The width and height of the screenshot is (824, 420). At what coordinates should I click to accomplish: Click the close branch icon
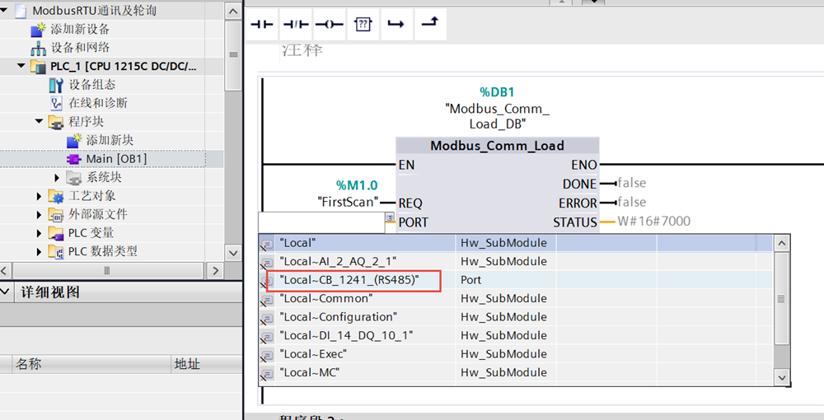tap(429, 24)
